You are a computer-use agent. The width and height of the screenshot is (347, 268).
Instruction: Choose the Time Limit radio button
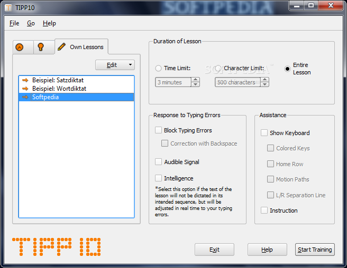158,68
